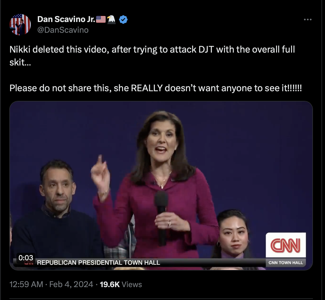Click the CNN TOWN HALL label

pyautogui.click(x=286, y=263)
